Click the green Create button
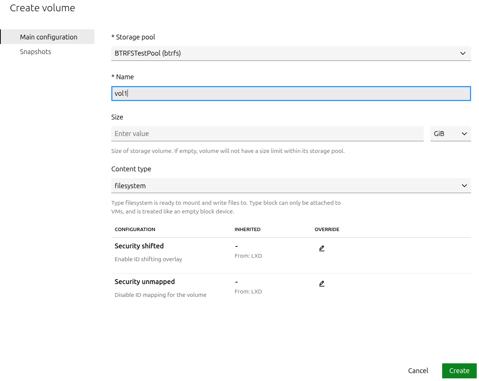 459,370
